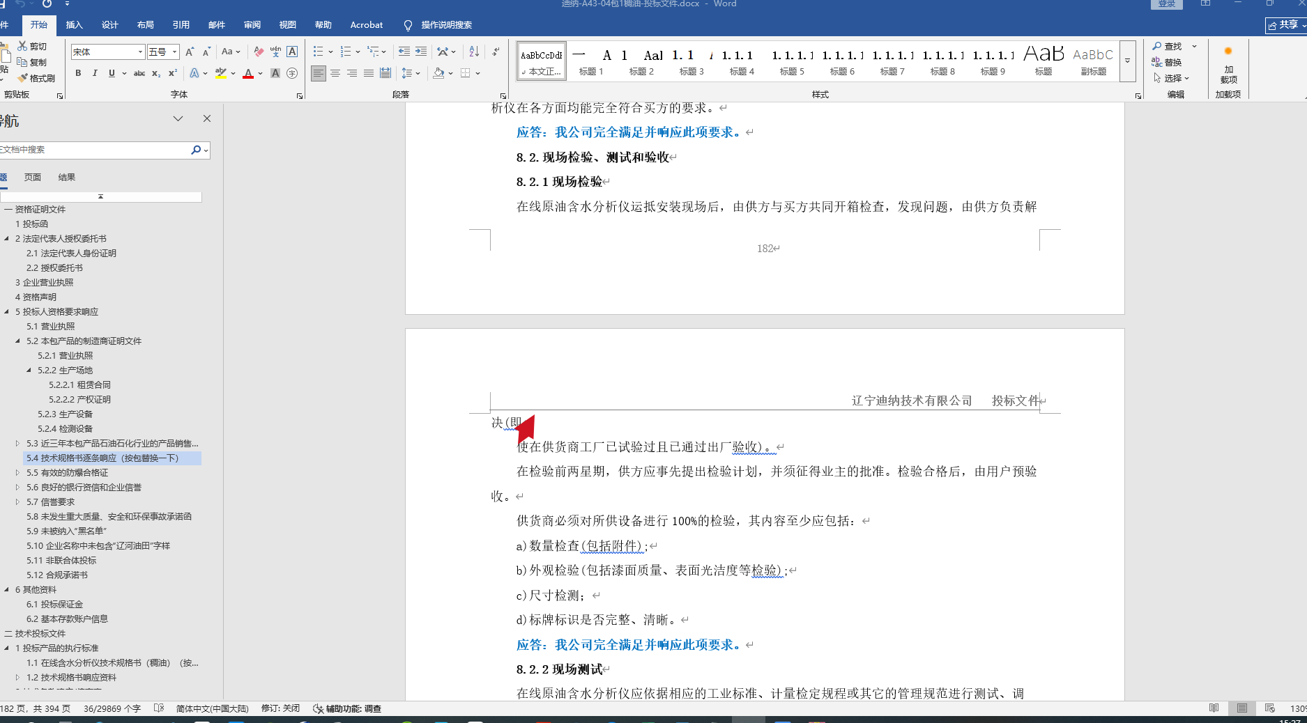Collapse the 5.2 本包产品的制造商证明文件 tree node
The height and width of the screenshot is (723, 1307).
(x=18, y=341)
